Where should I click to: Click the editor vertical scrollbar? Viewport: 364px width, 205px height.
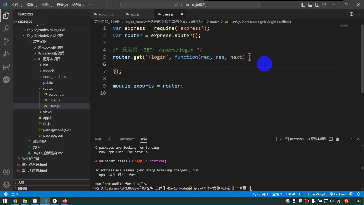(x=362, y=59)
